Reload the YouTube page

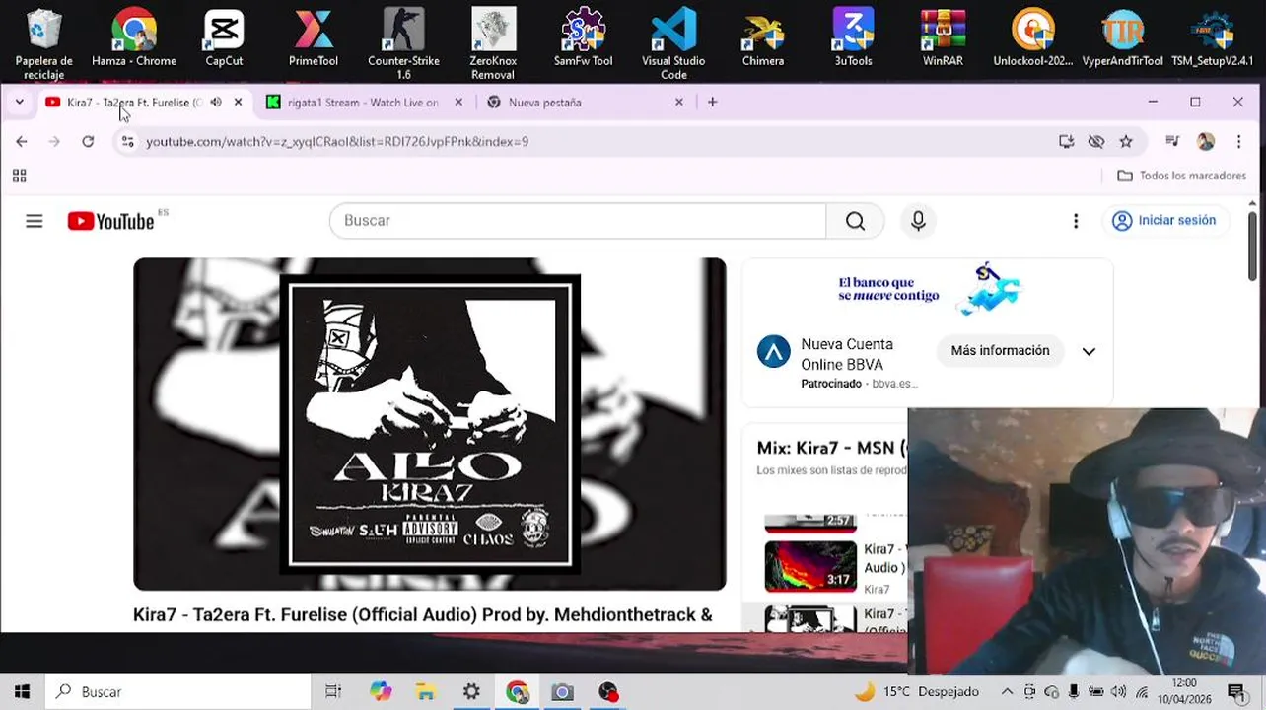88,142
